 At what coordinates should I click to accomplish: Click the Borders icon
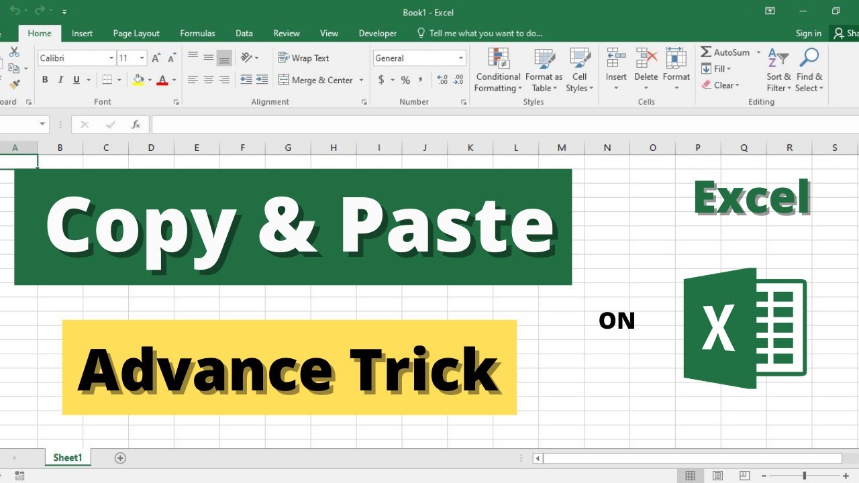click(x=107, y=80)
